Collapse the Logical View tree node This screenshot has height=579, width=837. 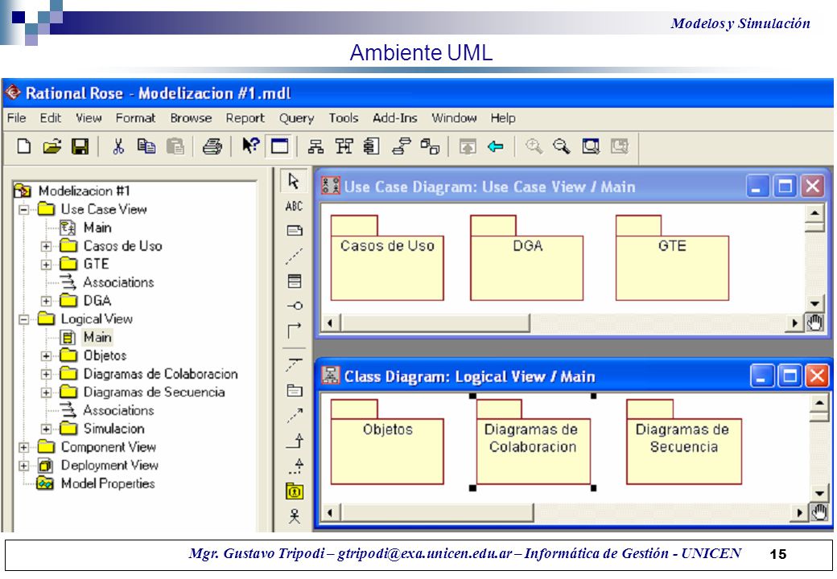[x=23, y=318]
